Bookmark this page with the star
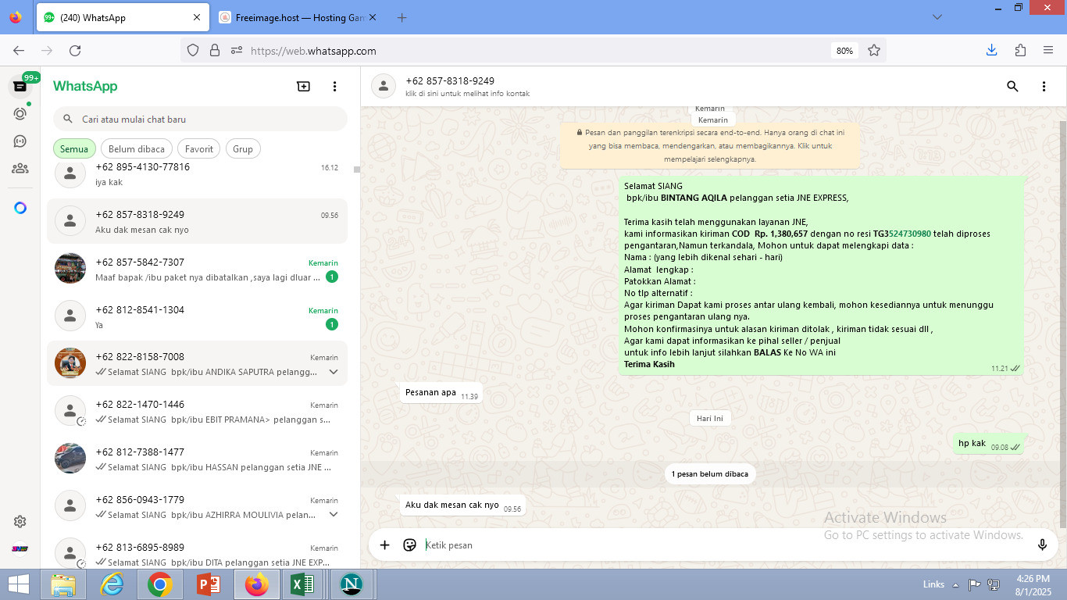The height and width of the screenshot is (600, 1067). 874,51
